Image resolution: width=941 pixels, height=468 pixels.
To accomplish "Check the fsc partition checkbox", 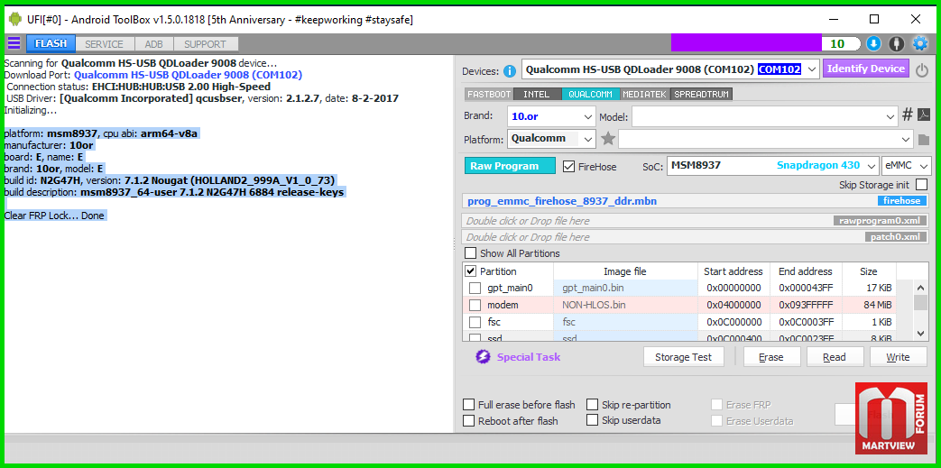I will pos(475,322).
